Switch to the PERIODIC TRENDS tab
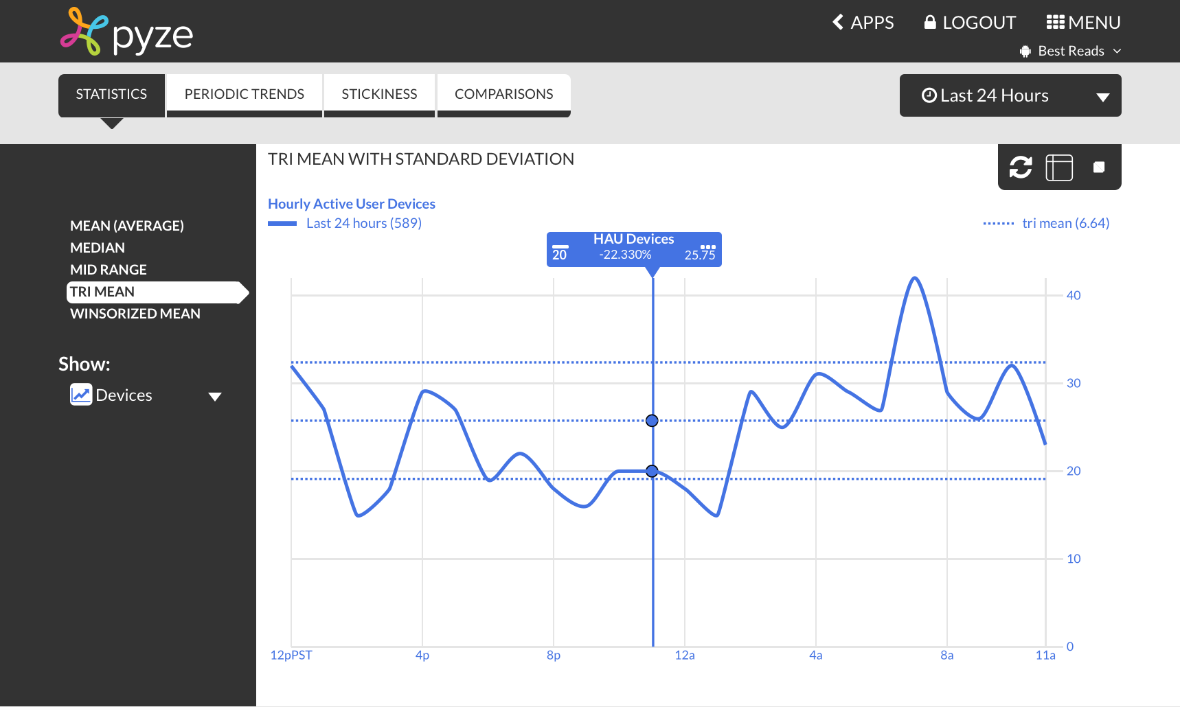The height and width of the screenshot is (707, 1180). [244, 94]
